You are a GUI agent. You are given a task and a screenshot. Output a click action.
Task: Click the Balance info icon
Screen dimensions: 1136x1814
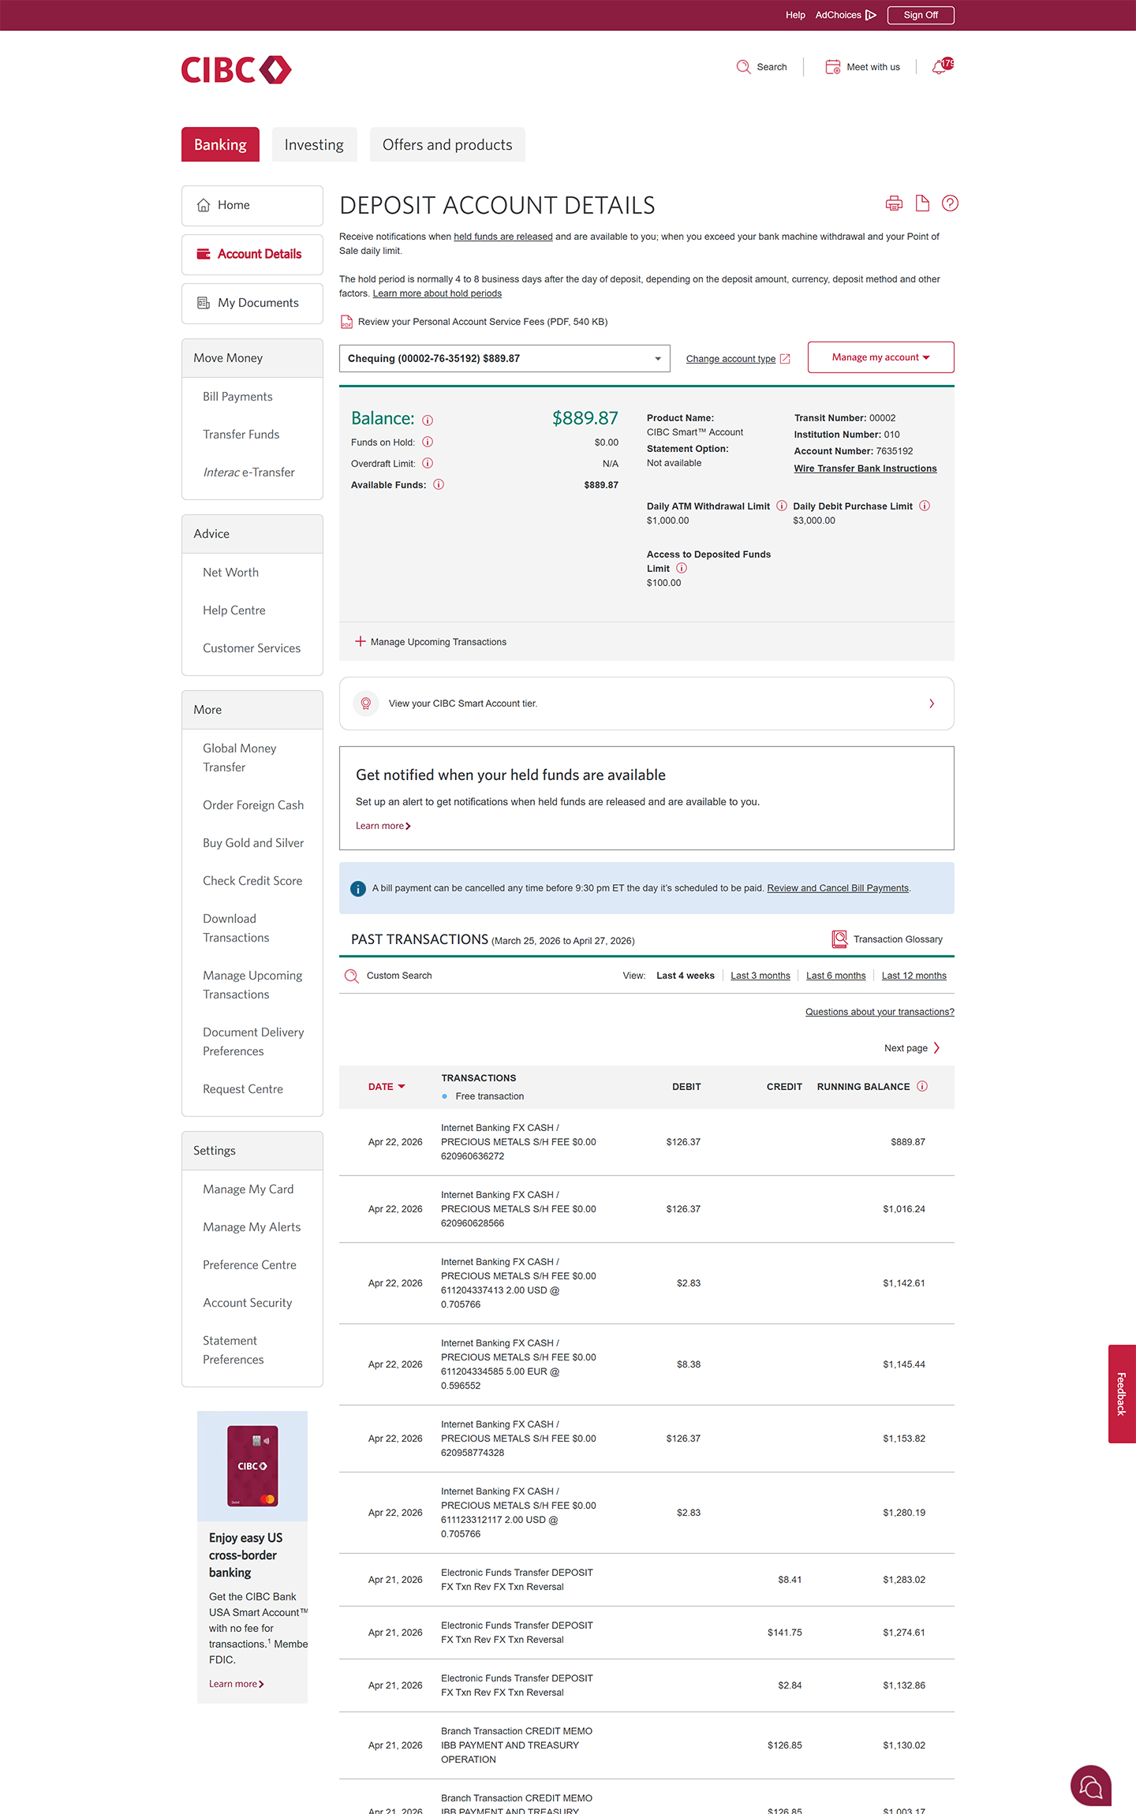pyautogui.click(x=428, y=420)
